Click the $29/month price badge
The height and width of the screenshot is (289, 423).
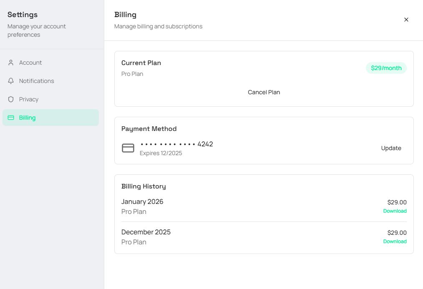point(386,68)
